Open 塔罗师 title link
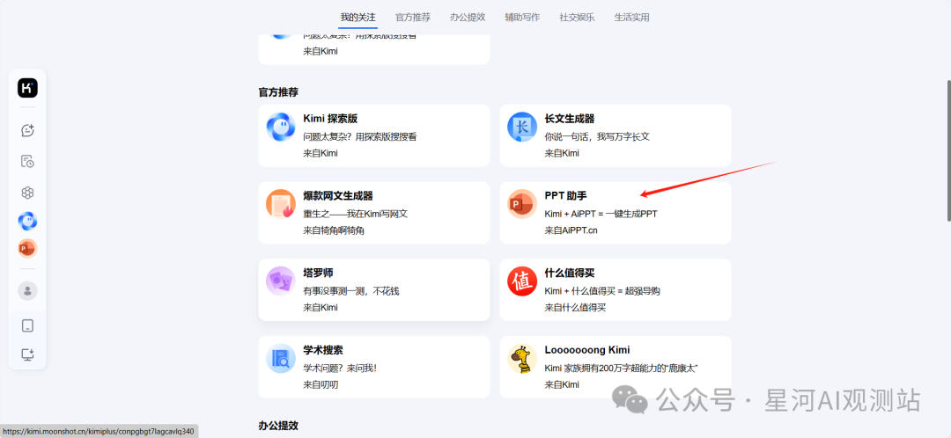This screenshot has height=438, width=951. 318,273
